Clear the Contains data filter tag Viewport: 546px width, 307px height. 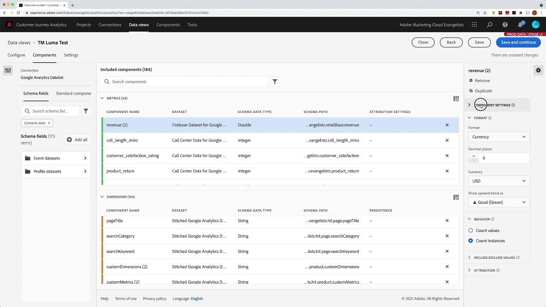pyautogui.click(x=49, y=123)
